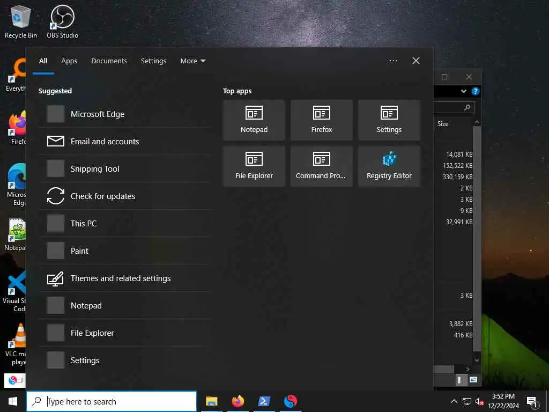
Task: Open File Explorer in the Suggested list
Action: (x=124, y=333)
